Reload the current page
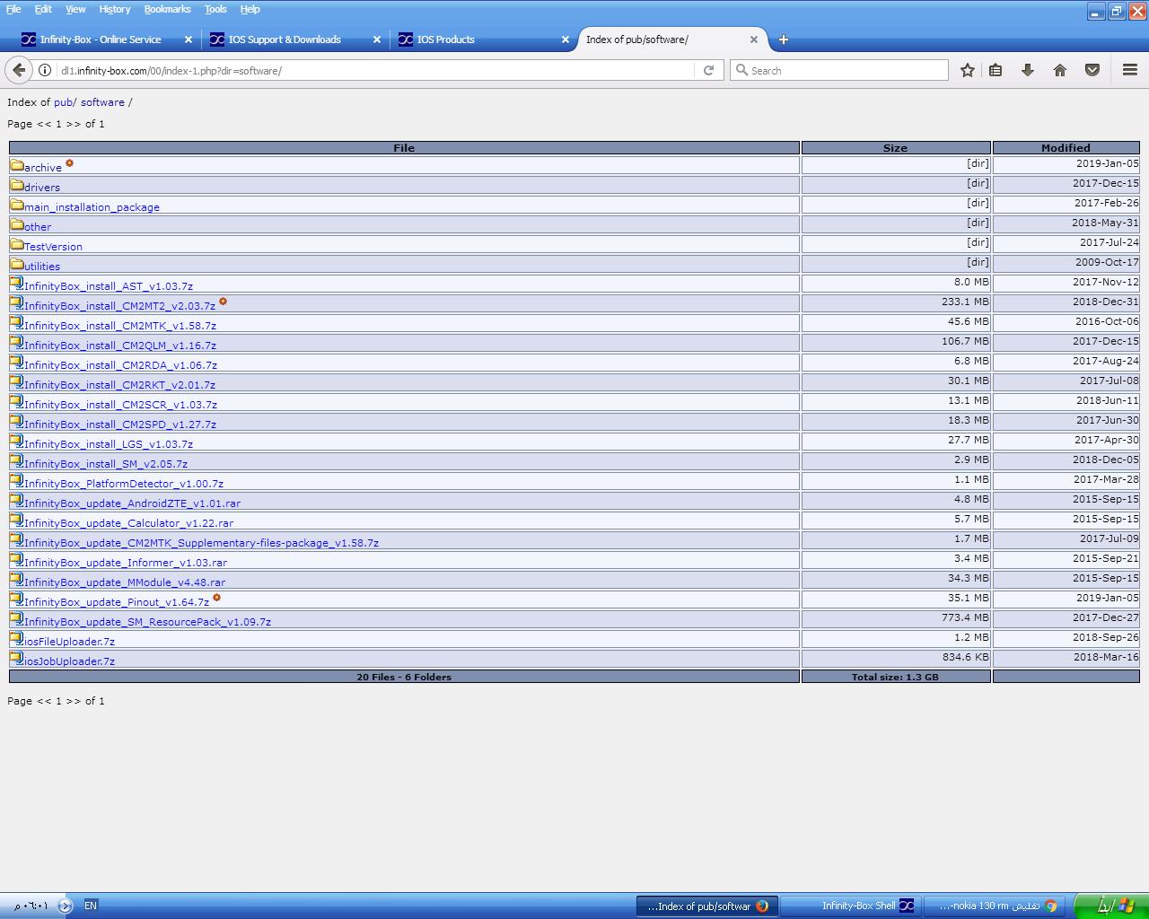This screenshot has width=1149, height=919. [708, 70]
